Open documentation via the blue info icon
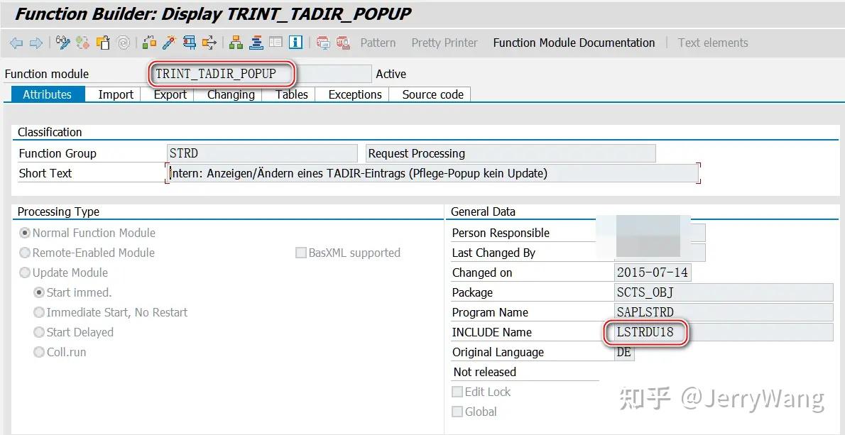 294,43
